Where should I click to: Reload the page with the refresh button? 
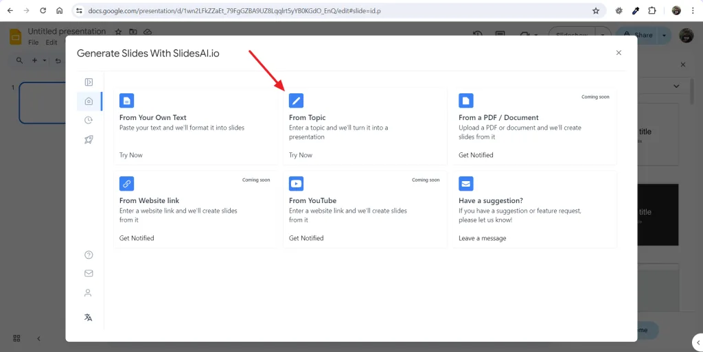(43, 11)
